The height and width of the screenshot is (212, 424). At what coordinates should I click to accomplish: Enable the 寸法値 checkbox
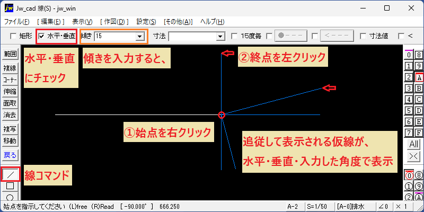coord(363,36)
